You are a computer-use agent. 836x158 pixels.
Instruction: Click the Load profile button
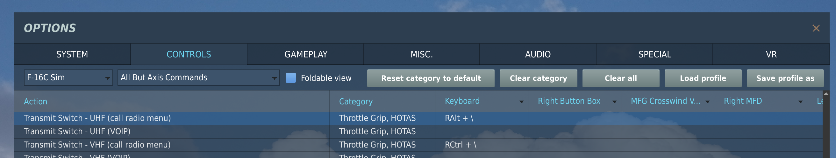point(703,78)
